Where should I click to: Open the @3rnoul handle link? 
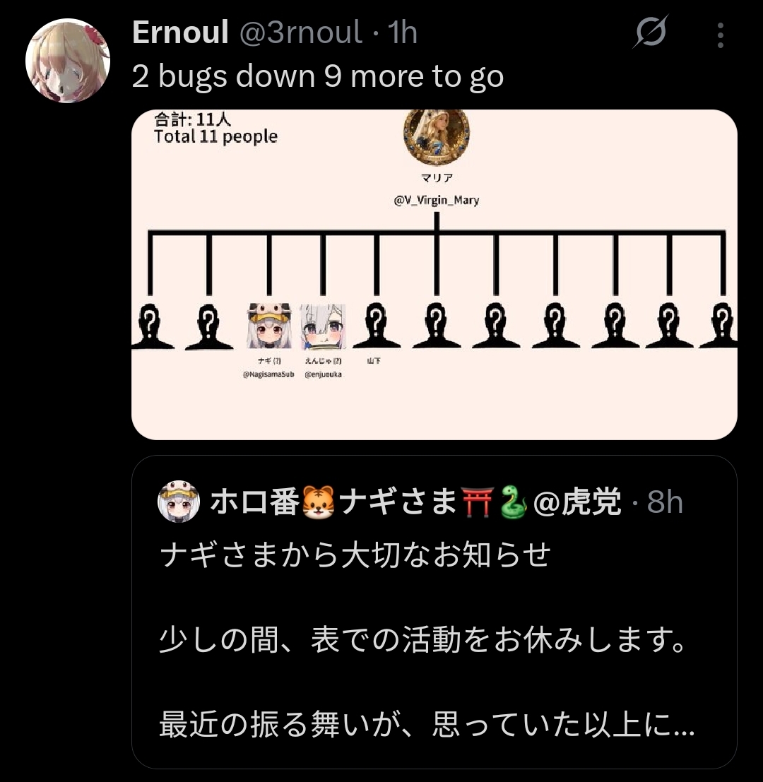(x=301, y=32)
